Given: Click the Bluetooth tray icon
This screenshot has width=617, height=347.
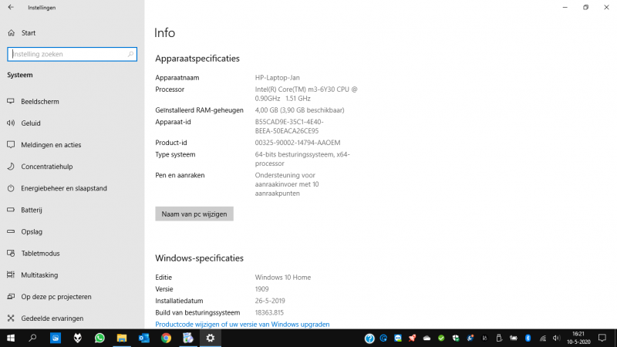Looking at the screenshot, I should click(528, 338).
